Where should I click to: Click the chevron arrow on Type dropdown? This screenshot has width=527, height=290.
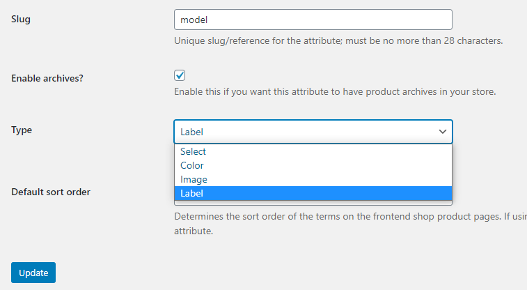[442, 131]
